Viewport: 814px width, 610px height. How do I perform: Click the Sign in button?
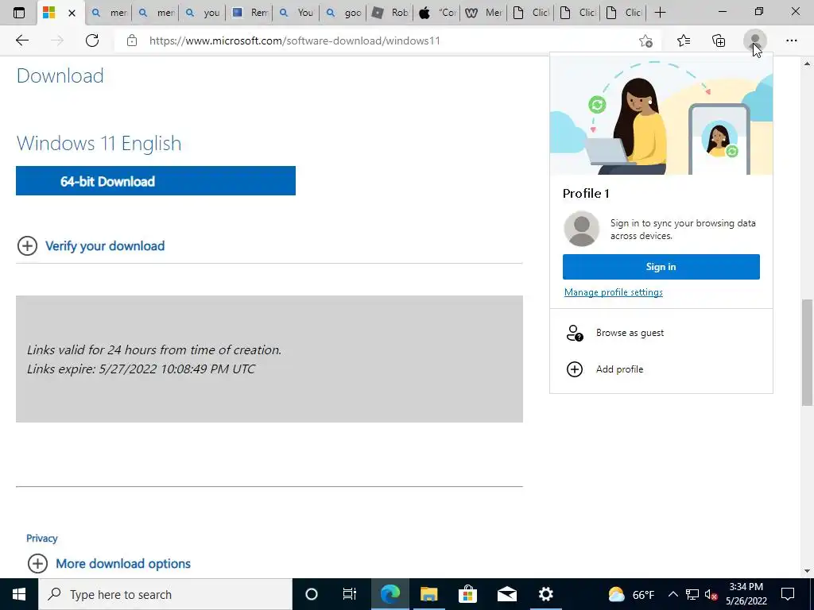click(x=661, y=267)
